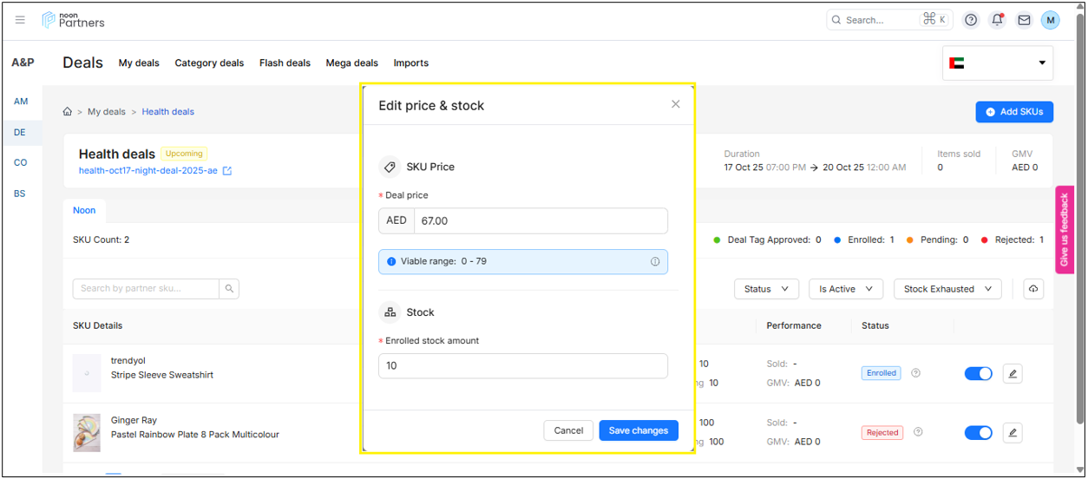Expand the Status filter dropdown
Viewport: 1088px width, 479px height.
766,289
